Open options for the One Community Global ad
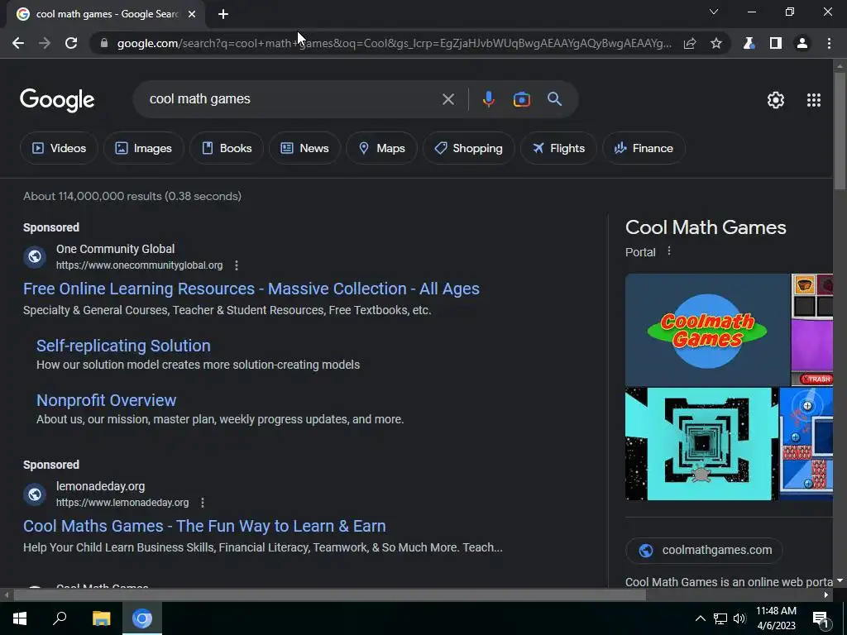 click(x=236, y=265)
